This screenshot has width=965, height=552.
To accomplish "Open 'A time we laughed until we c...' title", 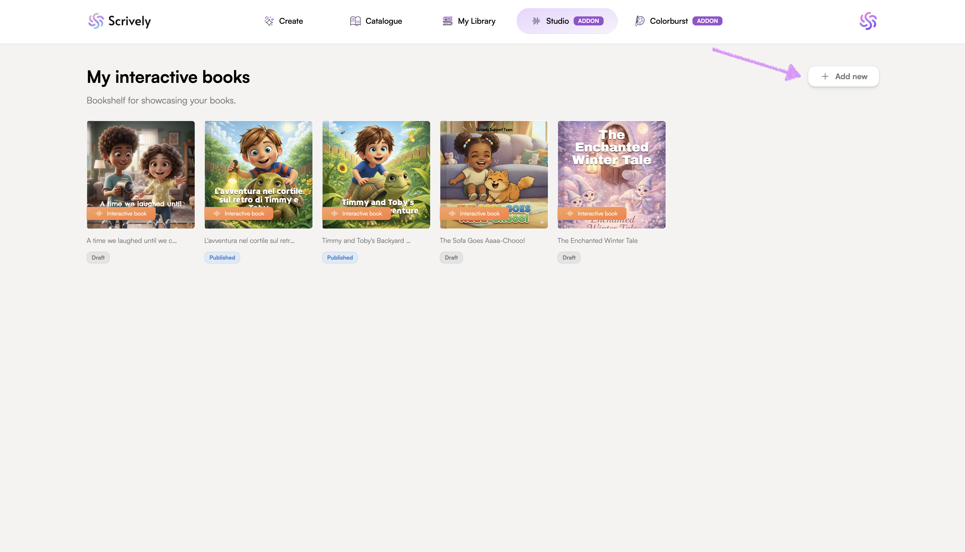I will tap(132, 241).
